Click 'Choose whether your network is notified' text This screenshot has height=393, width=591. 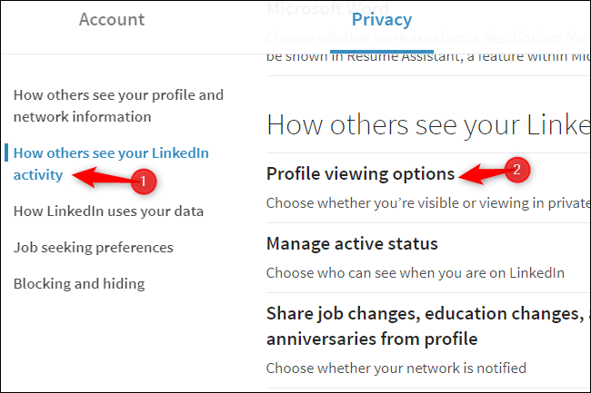396,368
